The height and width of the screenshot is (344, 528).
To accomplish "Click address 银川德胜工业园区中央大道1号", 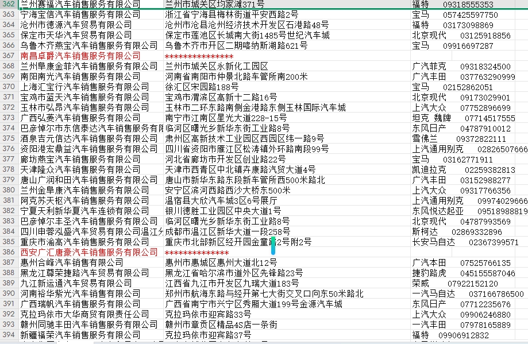I will point(223,211).
